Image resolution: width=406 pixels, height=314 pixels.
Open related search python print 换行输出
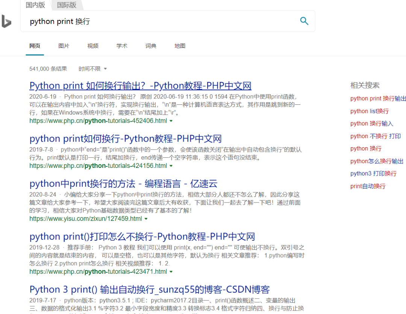point(378,98)
